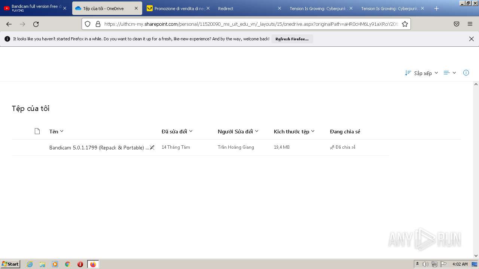Click the scrollbar down arrow

coord(476,256)
